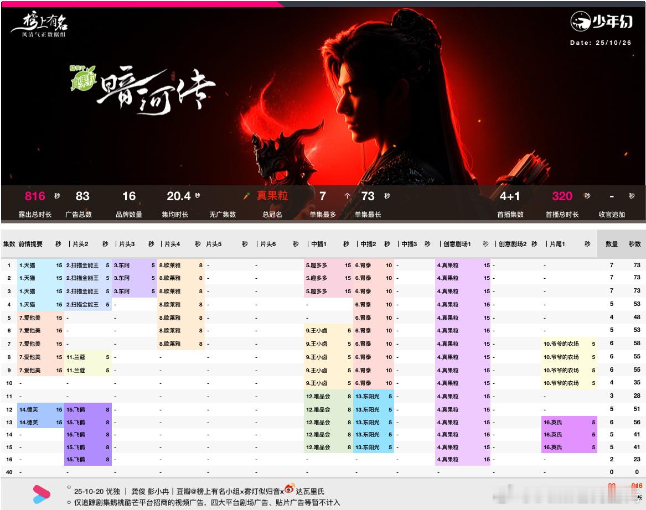Click the 20.4 average duration value
The image size is (646, 510).
click(179, 196)
